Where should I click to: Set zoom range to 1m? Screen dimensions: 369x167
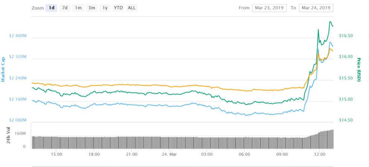tap(78, 8)
